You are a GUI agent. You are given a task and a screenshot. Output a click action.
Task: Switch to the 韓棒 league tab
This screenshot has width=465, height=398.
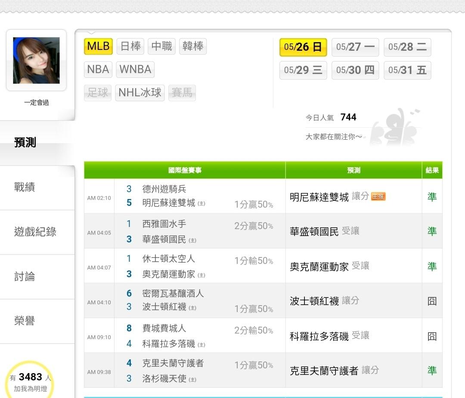click(x=193, y=46)
